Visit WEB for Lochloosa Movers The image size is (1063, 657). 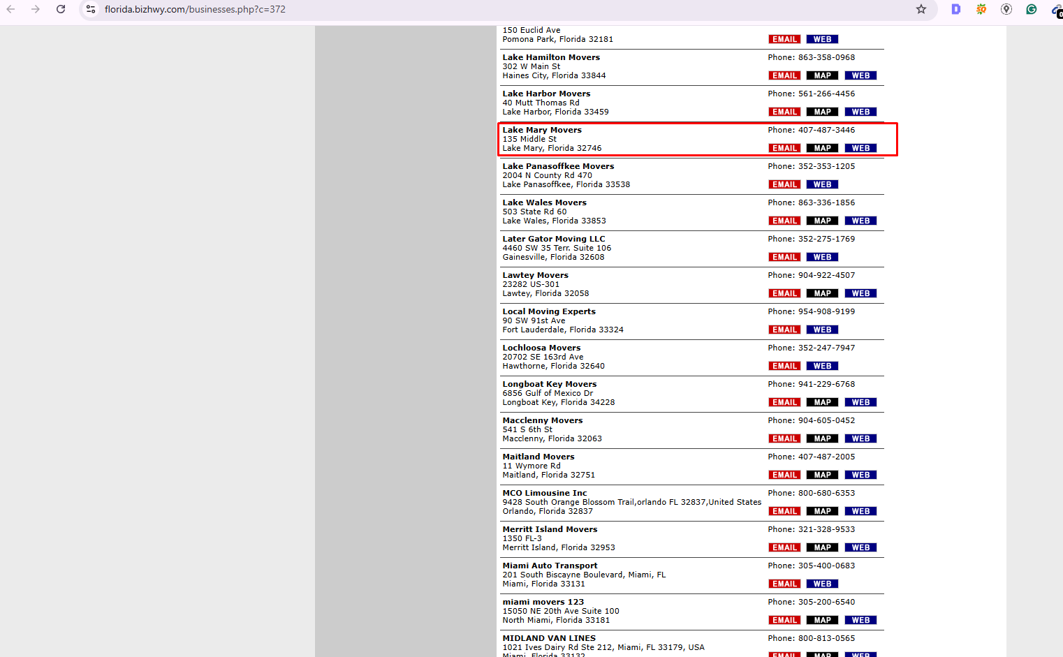tap(823, 366)
